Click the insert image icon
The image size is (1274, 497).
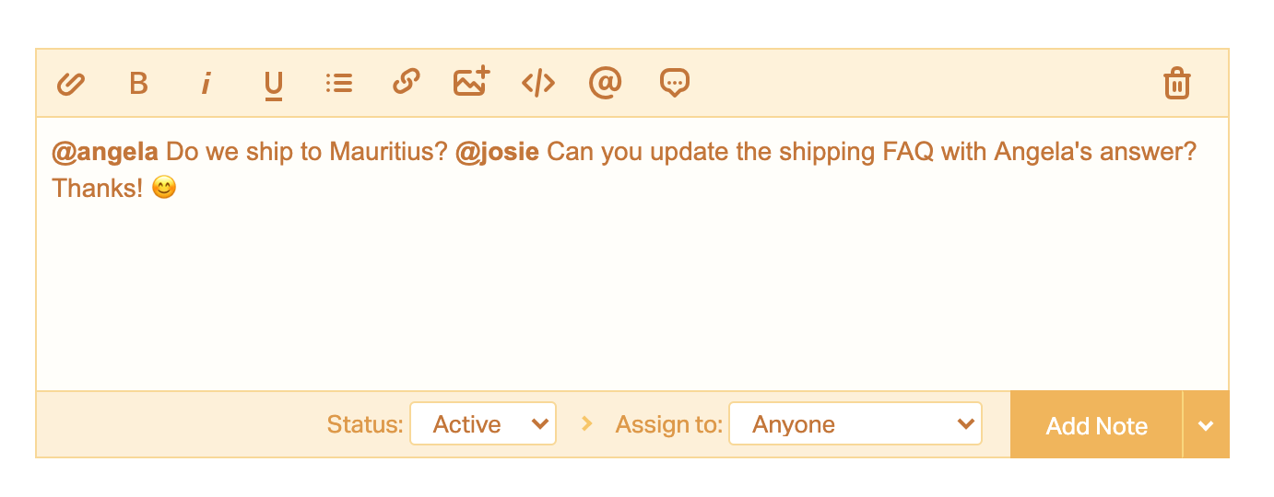471,83
